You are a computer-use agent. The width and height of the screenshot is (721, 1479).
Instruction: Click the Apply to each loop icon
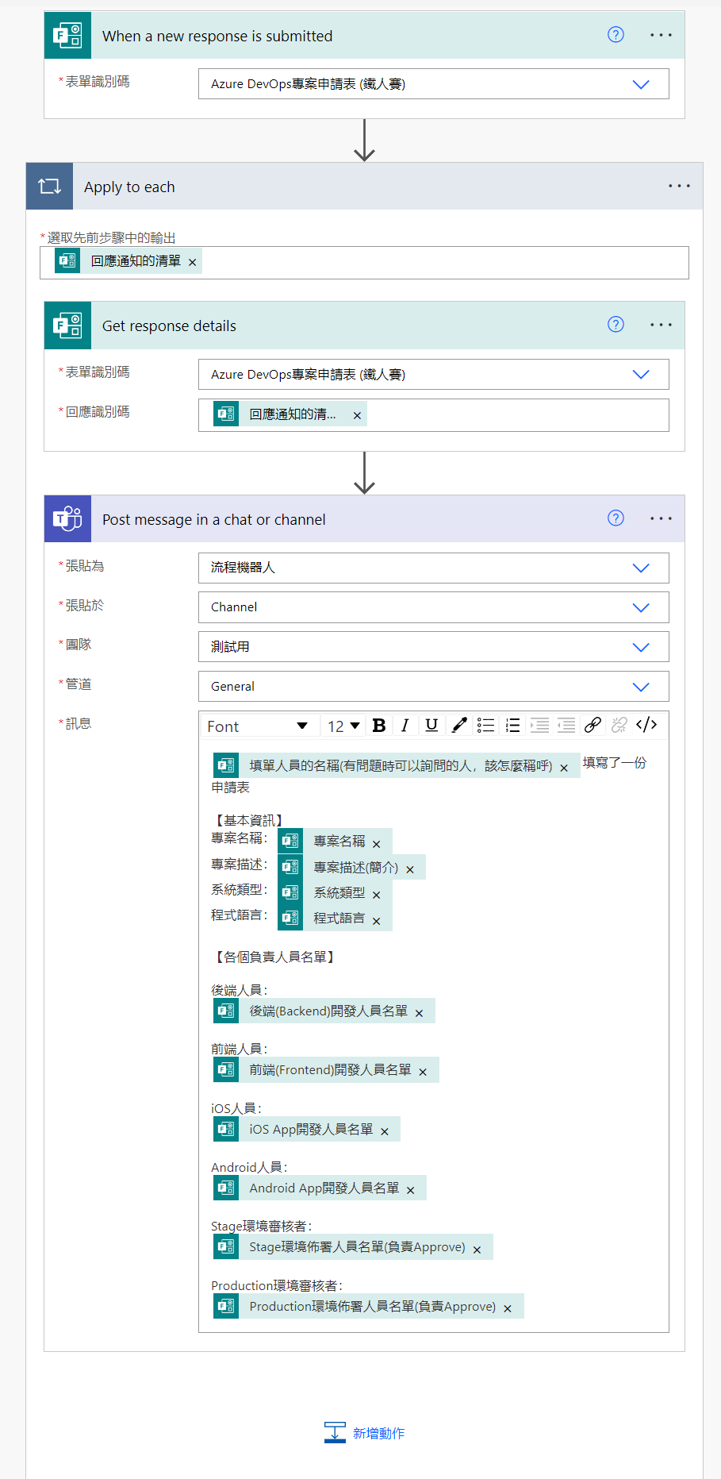coord(49,186)
